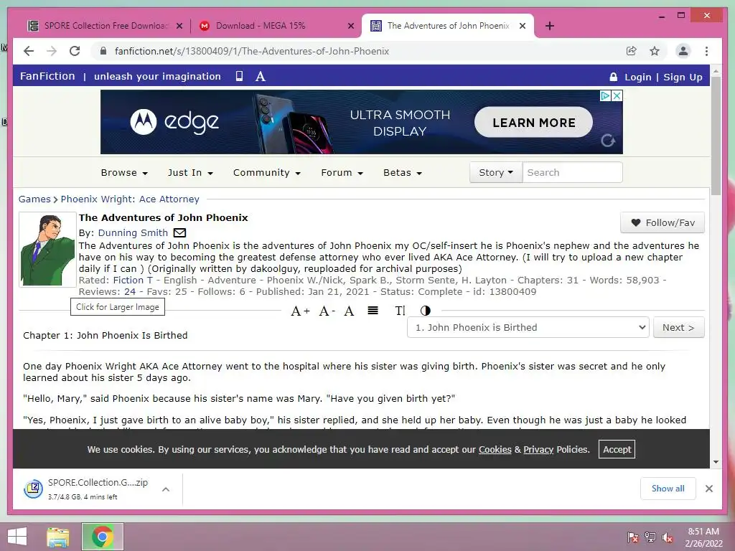This screenshot has height=551, width=735.
Task: Open author Dunning Smith profile
Action: point(133,233)
